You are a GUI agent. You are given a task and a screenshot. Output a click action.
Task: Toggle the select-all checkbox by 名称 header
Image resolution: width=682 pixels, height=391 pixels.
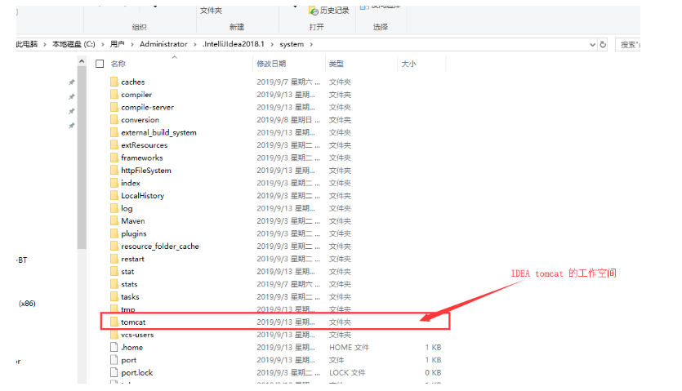pyautogui.click(x=100, y=64)
